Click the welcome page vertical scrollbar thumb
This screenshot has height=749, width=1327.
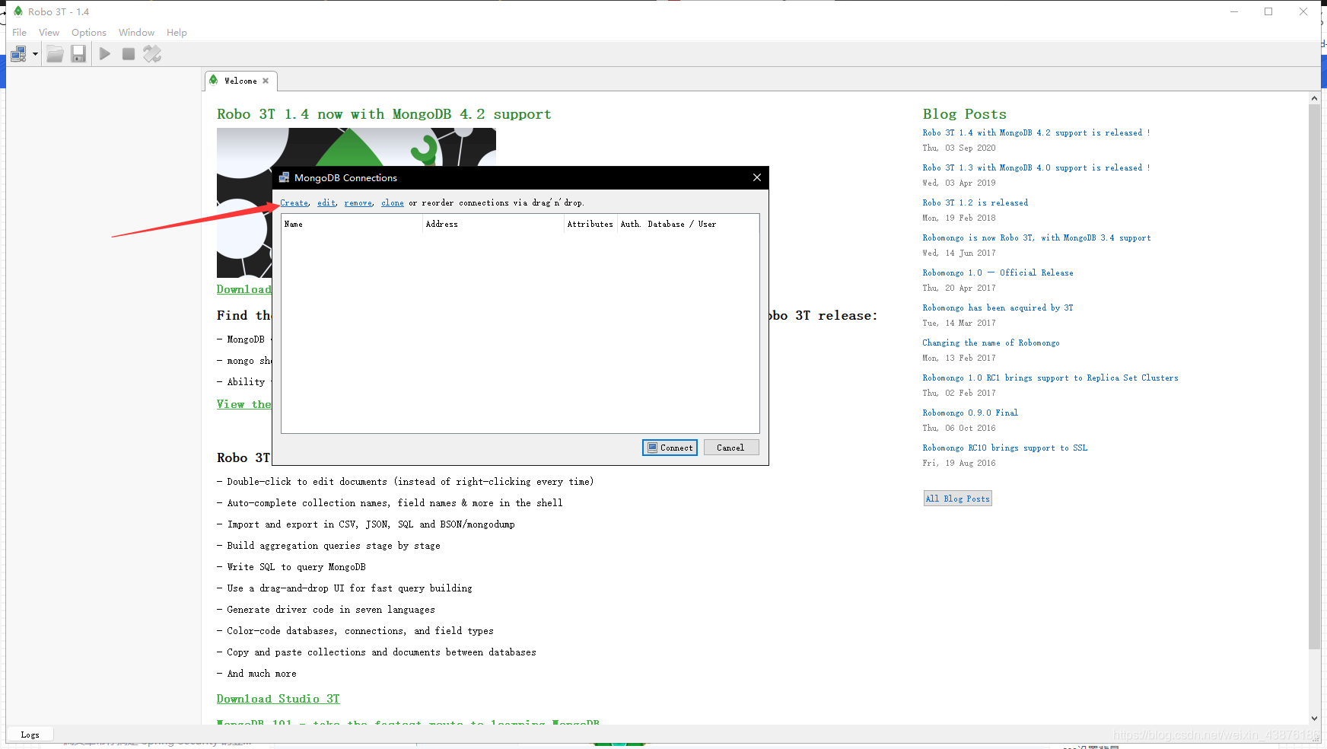(x=1314, y=377)
